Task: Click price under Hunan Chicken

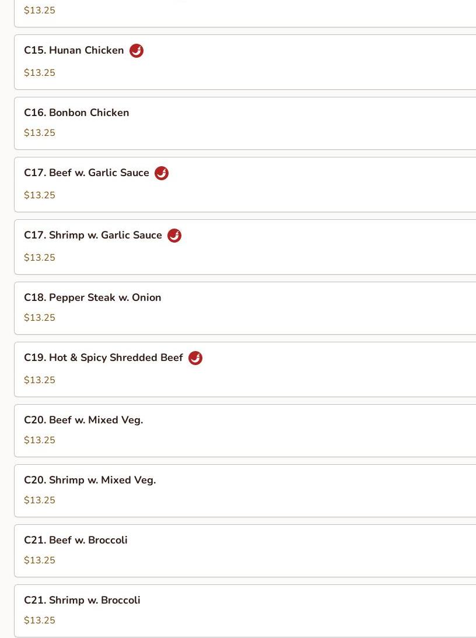Action: click(40, 73)
